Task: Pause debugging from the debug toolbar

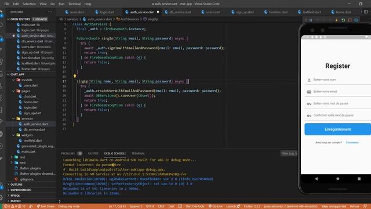Action: [311, 20]
